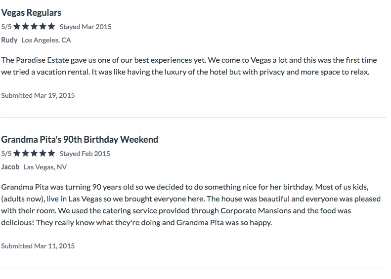The width and height of the screenshot is (391, 279).
Task: Click the Paradise Estate review paragraph
Action: coord(189,66)
